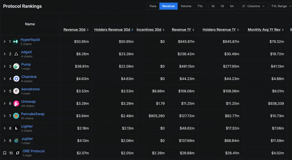
Task: Toggle the 1m time period option
Action: coord(232,6)
